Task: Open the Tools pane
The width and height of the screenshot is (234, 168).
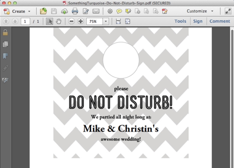Action: point(181,21)
